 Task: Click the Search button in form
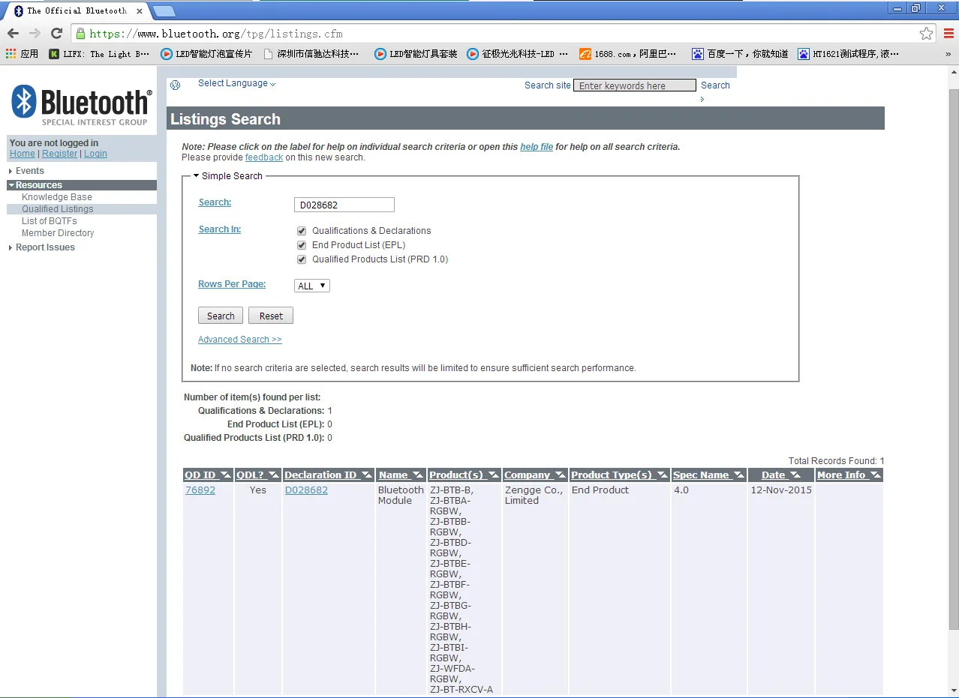coord(221,316)
